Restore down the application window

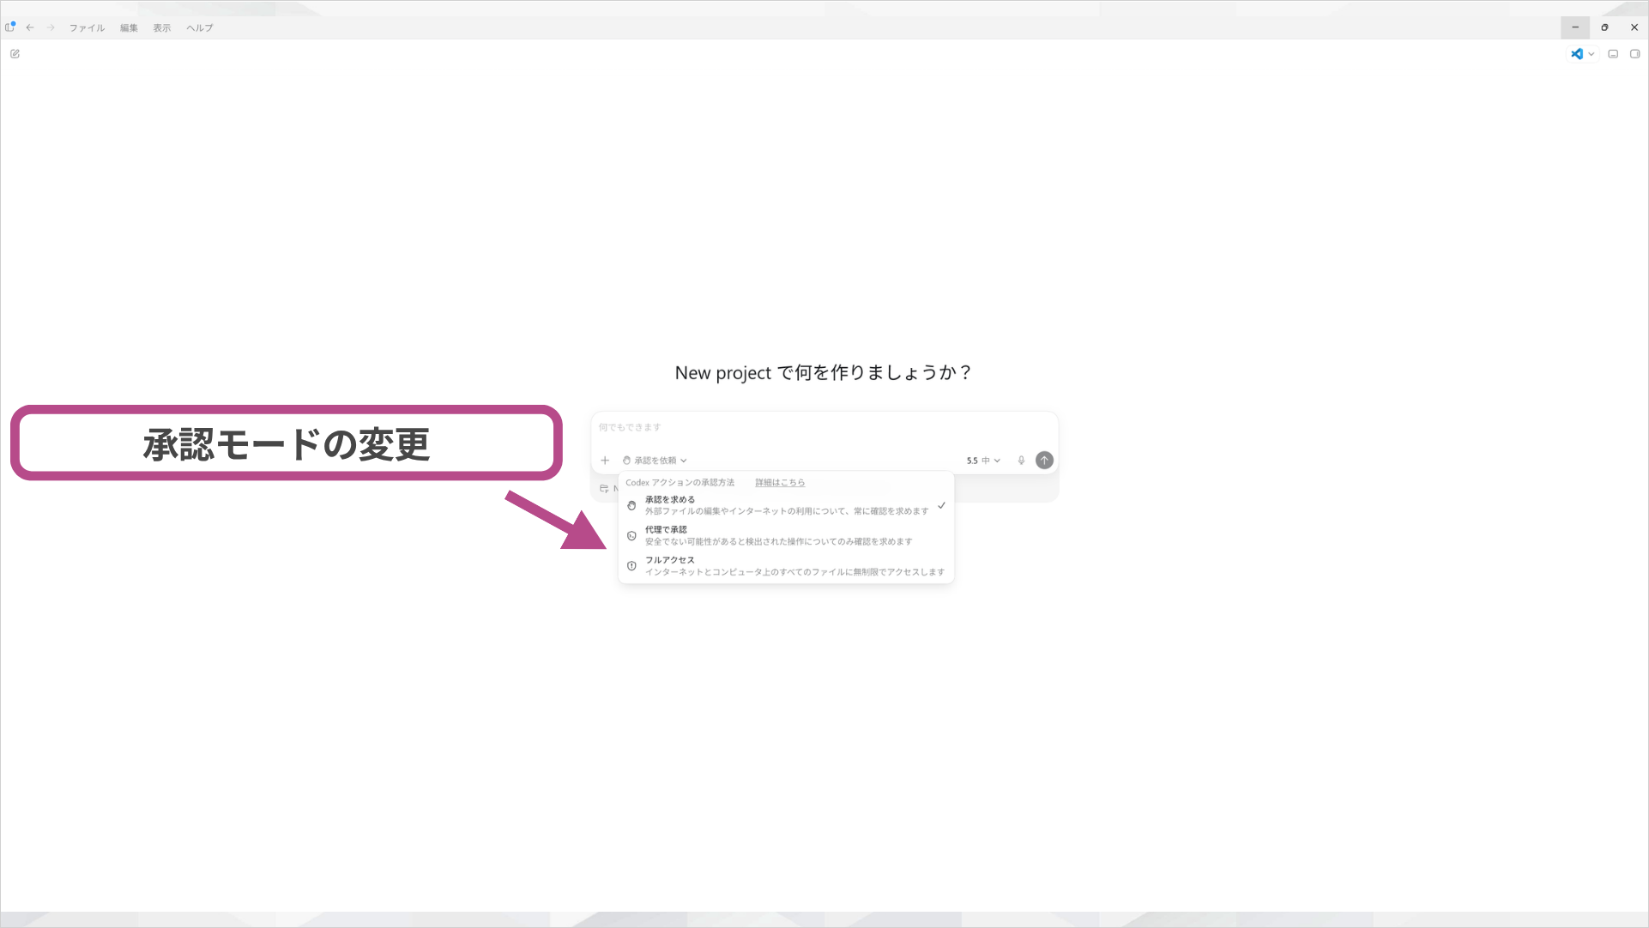[1604, 27]
